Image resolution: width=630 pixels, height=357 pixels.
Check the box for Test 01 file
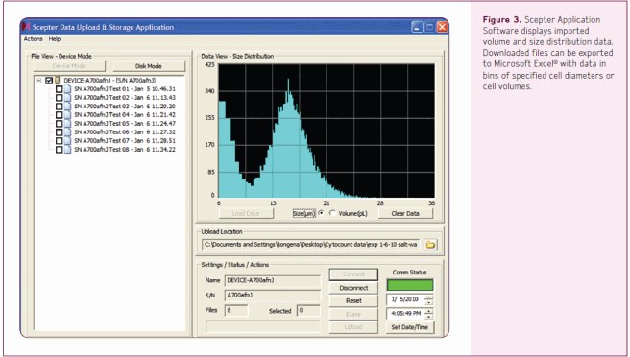[60, 88]
